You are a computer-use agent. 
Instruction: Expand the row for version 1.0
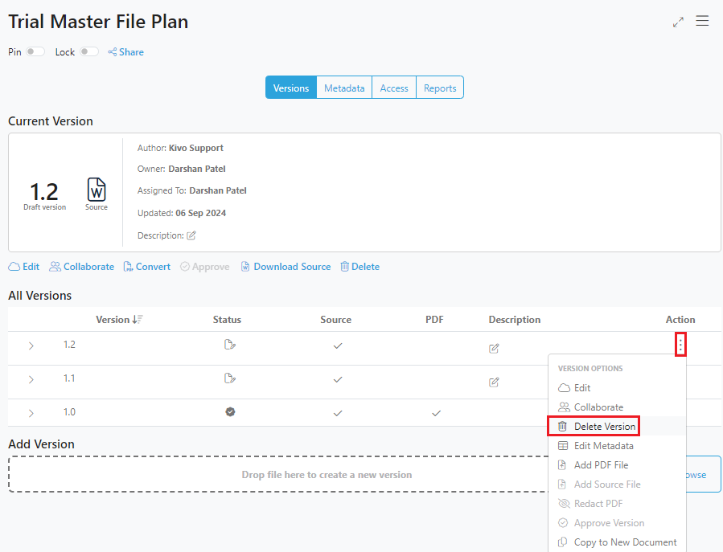pyautogui.click(x=31, y=412)
